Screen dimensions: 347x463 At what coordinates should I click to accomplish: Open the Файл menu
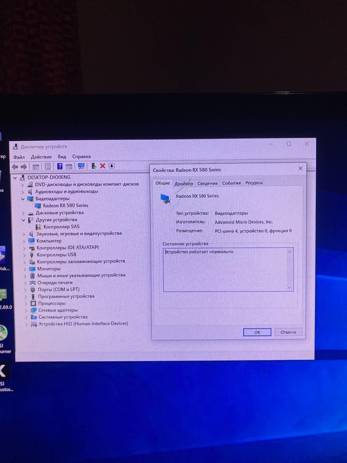pos(19,157)
